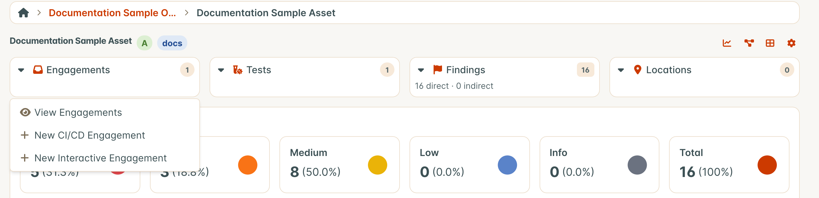The width and height of the screenshot is (819, 198).
Task: Click "16 direct · 0 indirect" text
Action: point(454,86)
